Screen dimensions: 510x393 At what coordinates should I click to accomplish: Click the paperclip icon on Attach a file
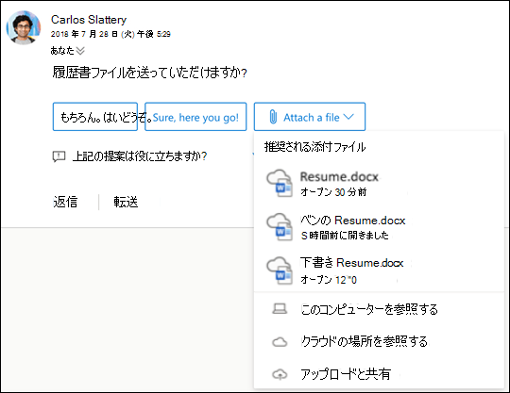(273, 117)
